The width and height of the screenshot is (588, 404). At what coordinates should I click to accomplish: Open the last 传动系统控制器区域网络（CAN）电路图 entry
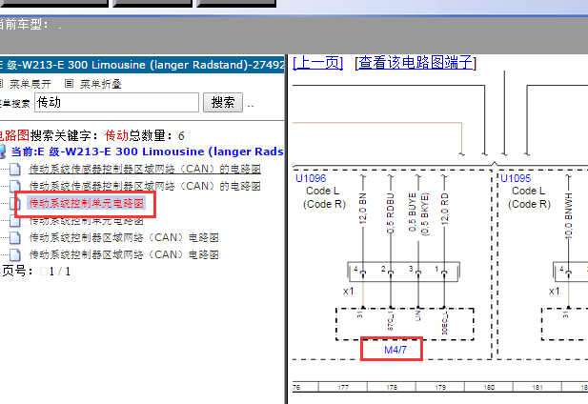click(124, 254)
